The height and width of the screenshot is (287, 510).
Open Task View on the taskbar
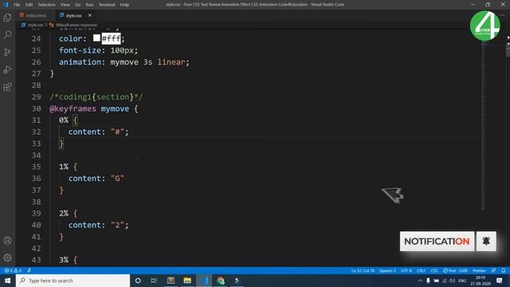[154, 281]
